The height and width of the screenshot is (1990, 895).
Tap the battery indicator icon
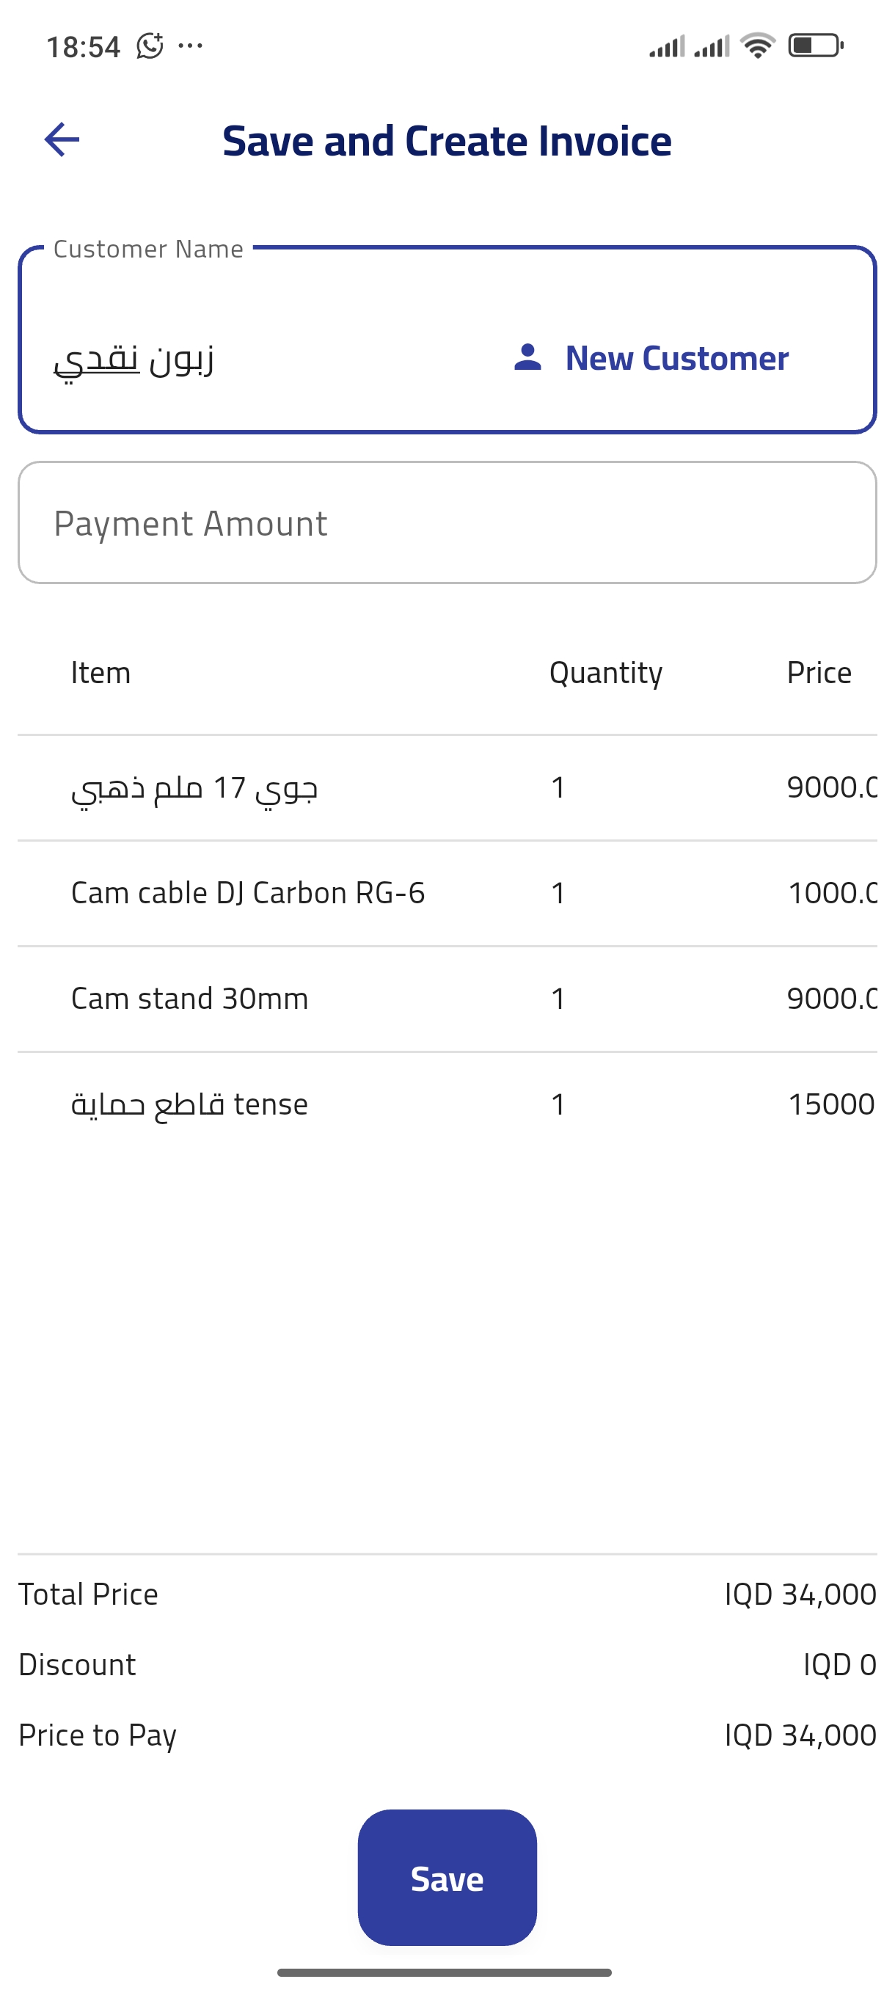click(x=816, y=45)
